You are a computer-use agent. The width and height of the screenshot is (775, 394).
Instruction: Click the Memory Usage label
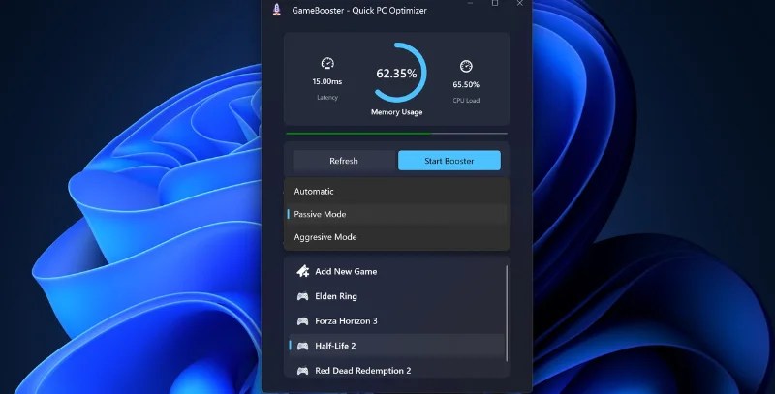(397, 112)
